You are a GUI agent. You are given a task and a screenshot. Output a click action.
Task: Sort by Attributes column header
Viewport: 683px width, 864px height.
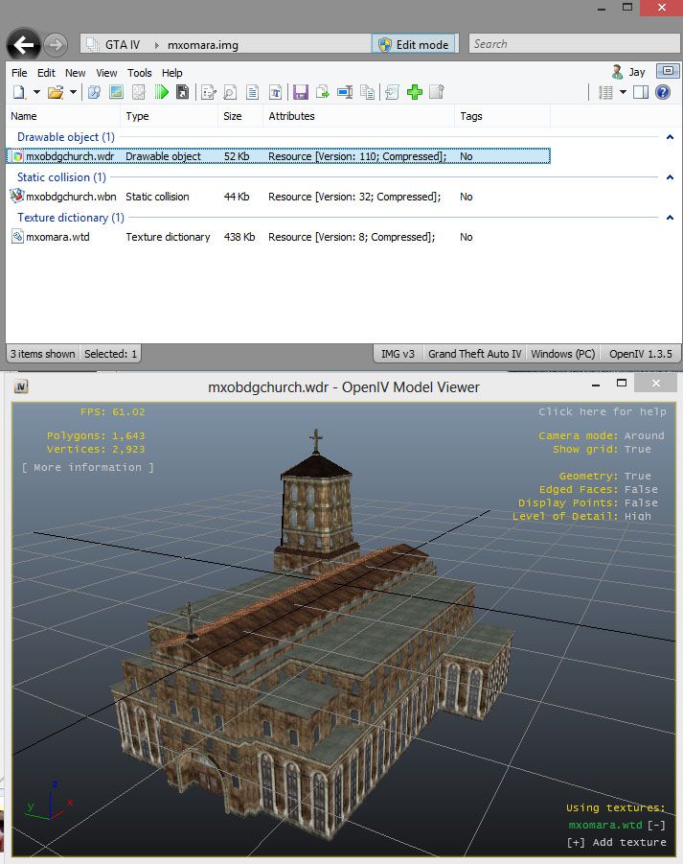359,116
